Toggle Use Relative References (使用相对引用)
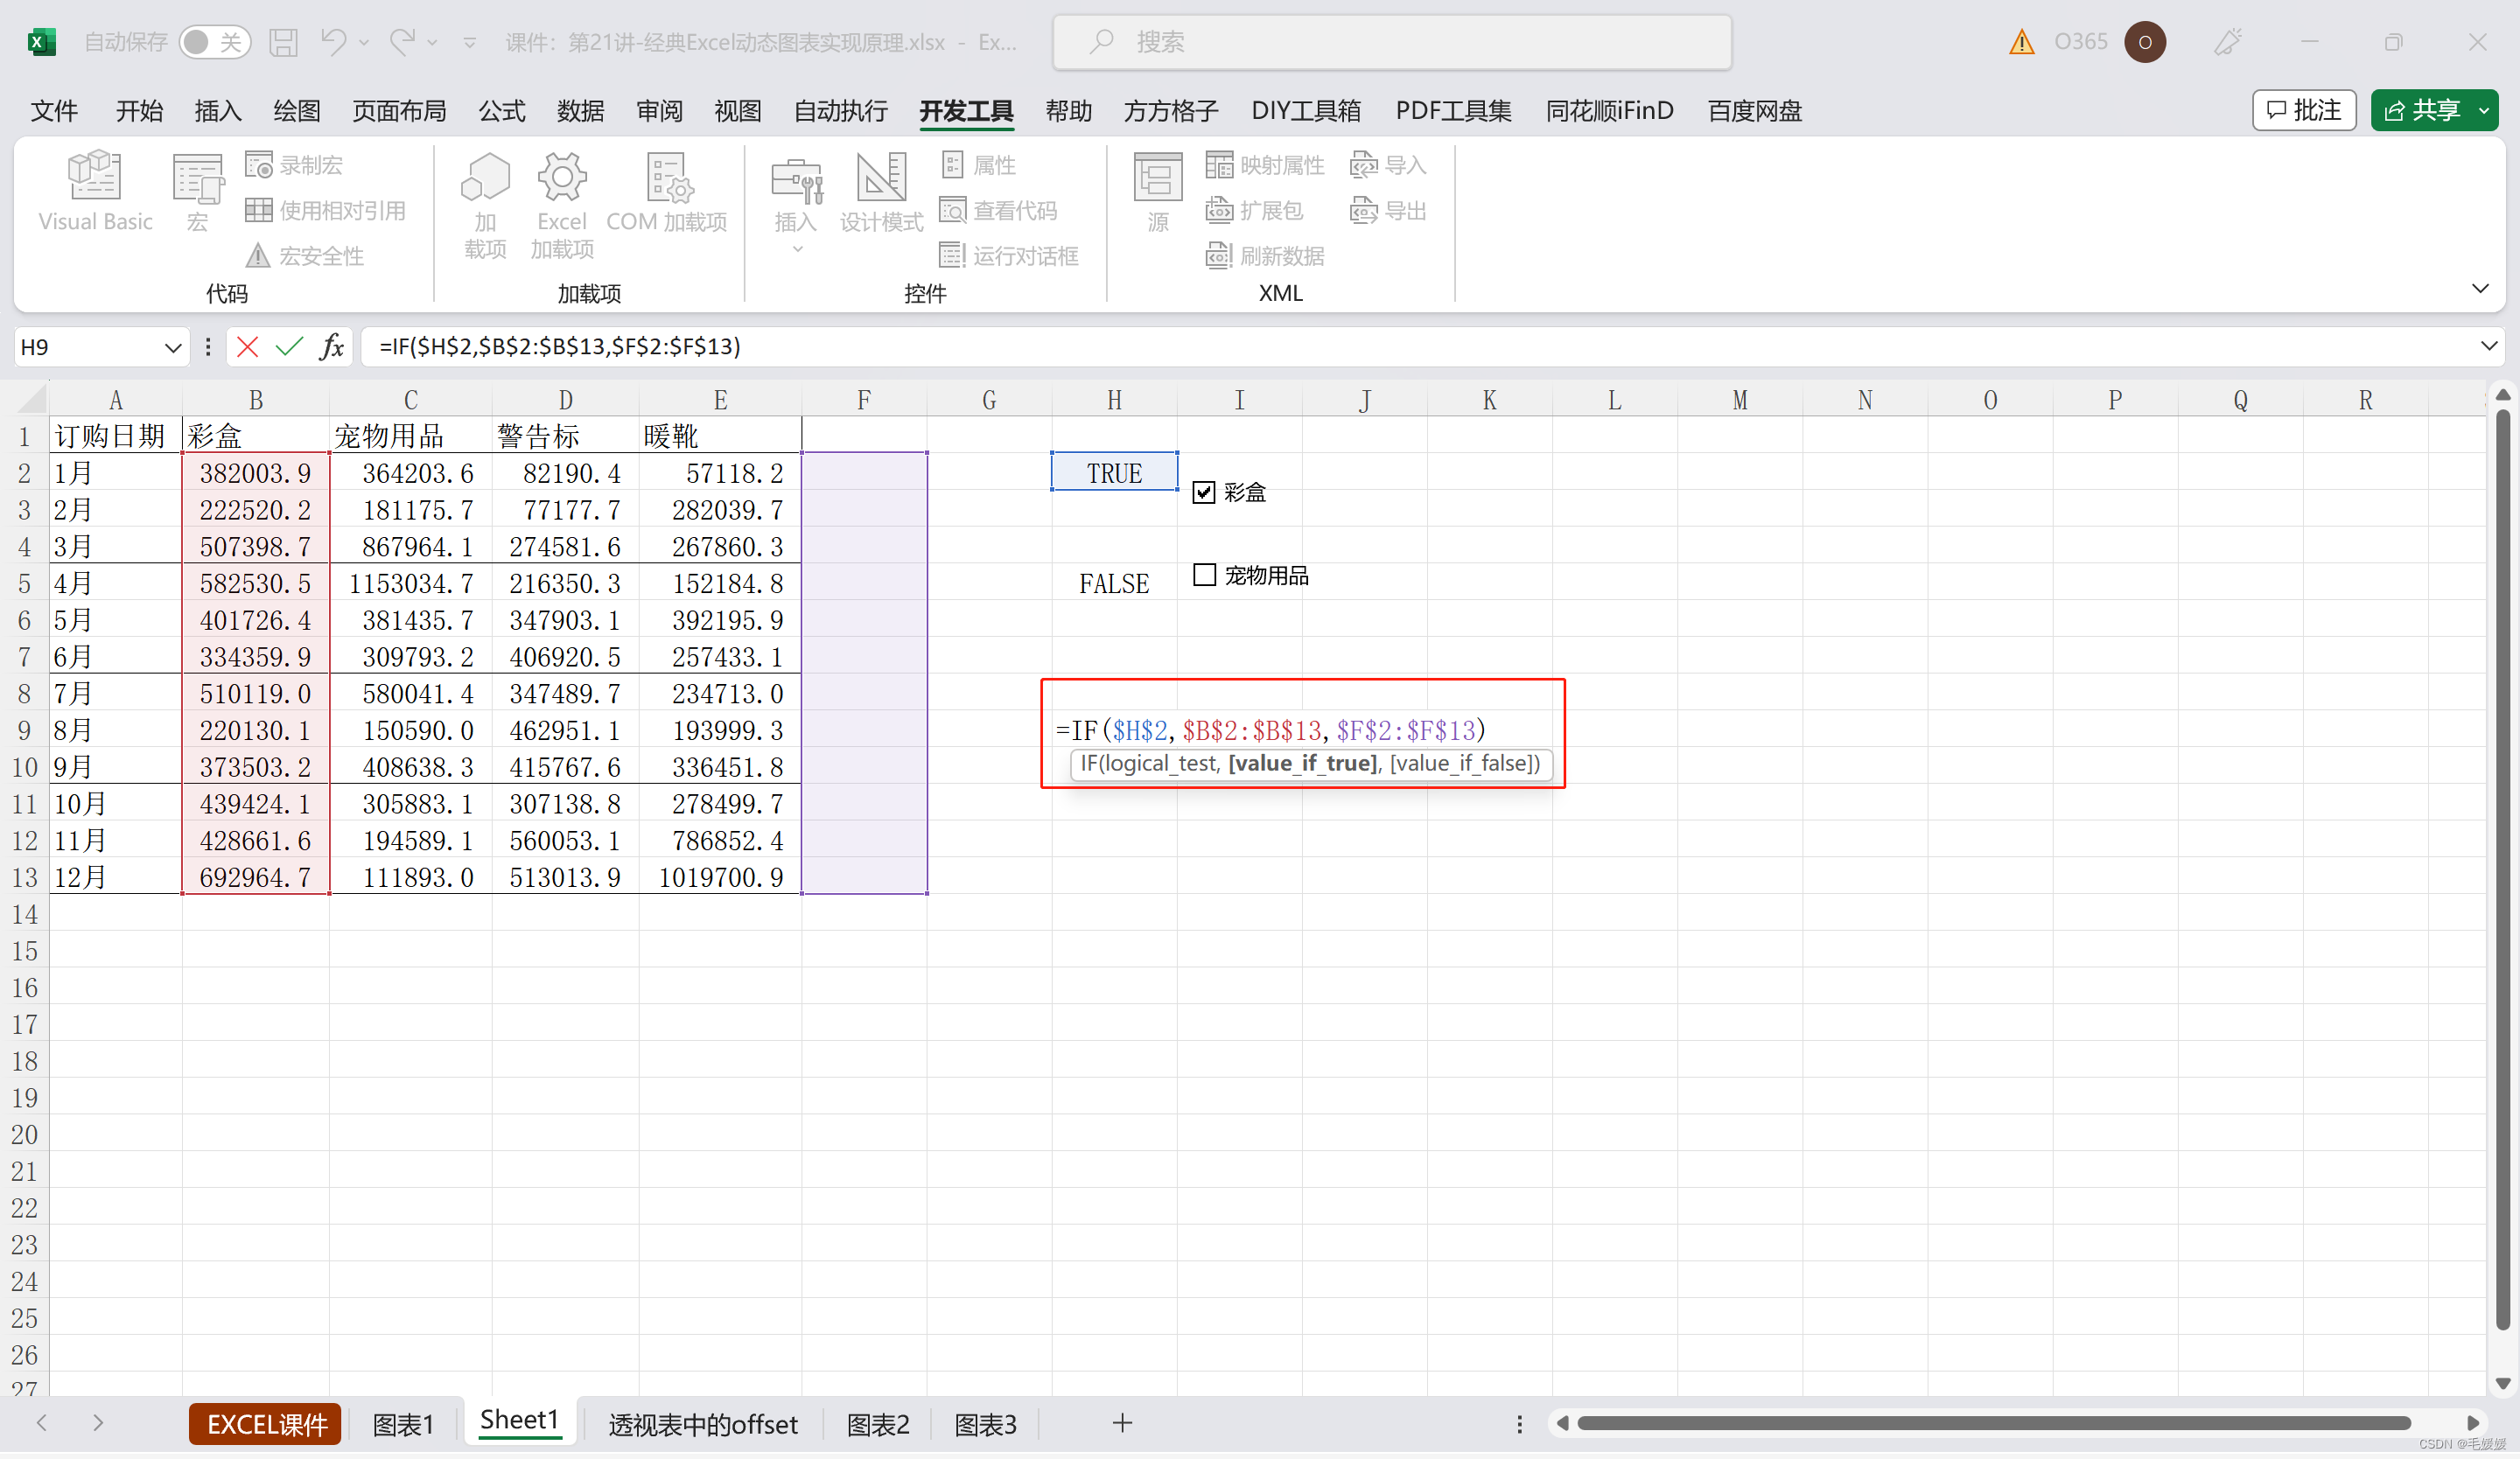The height and width of the screenshot is (1459, 2520). [326, 210]
